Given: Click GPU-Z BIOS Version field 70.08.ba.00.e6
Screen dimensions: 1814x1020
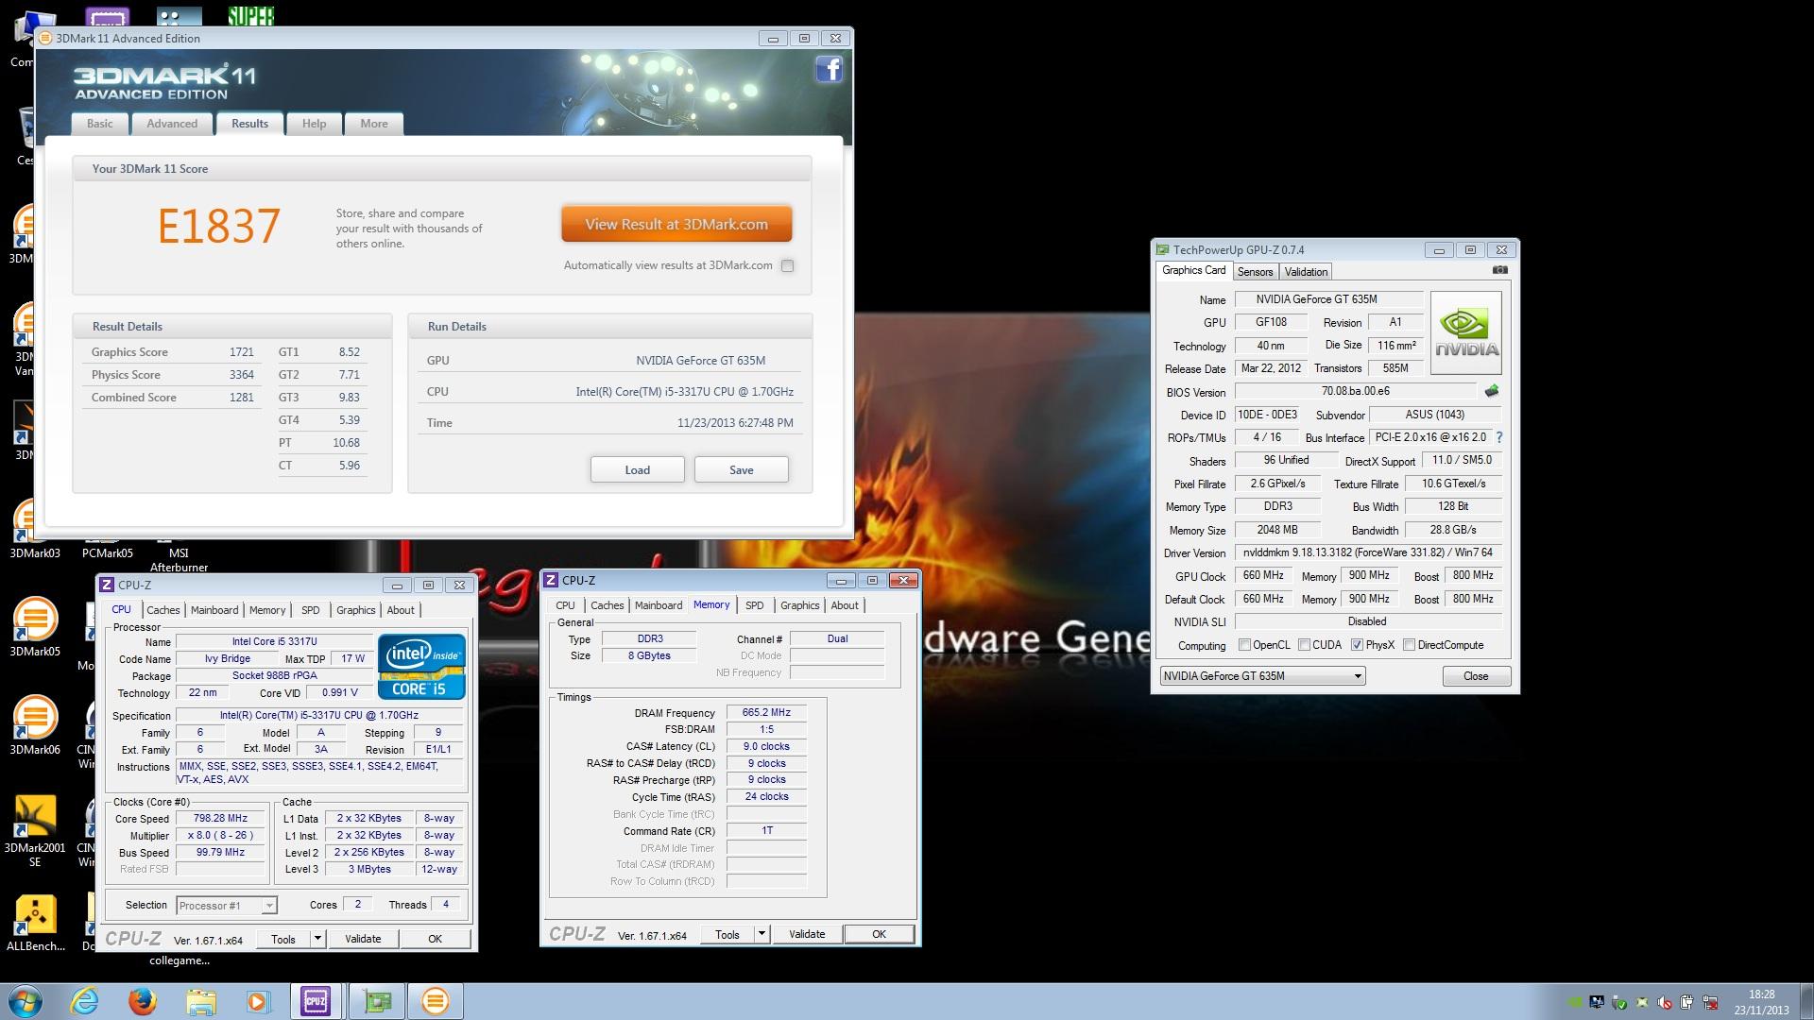Looking at the screenshot, I should tap(1355, 391).
